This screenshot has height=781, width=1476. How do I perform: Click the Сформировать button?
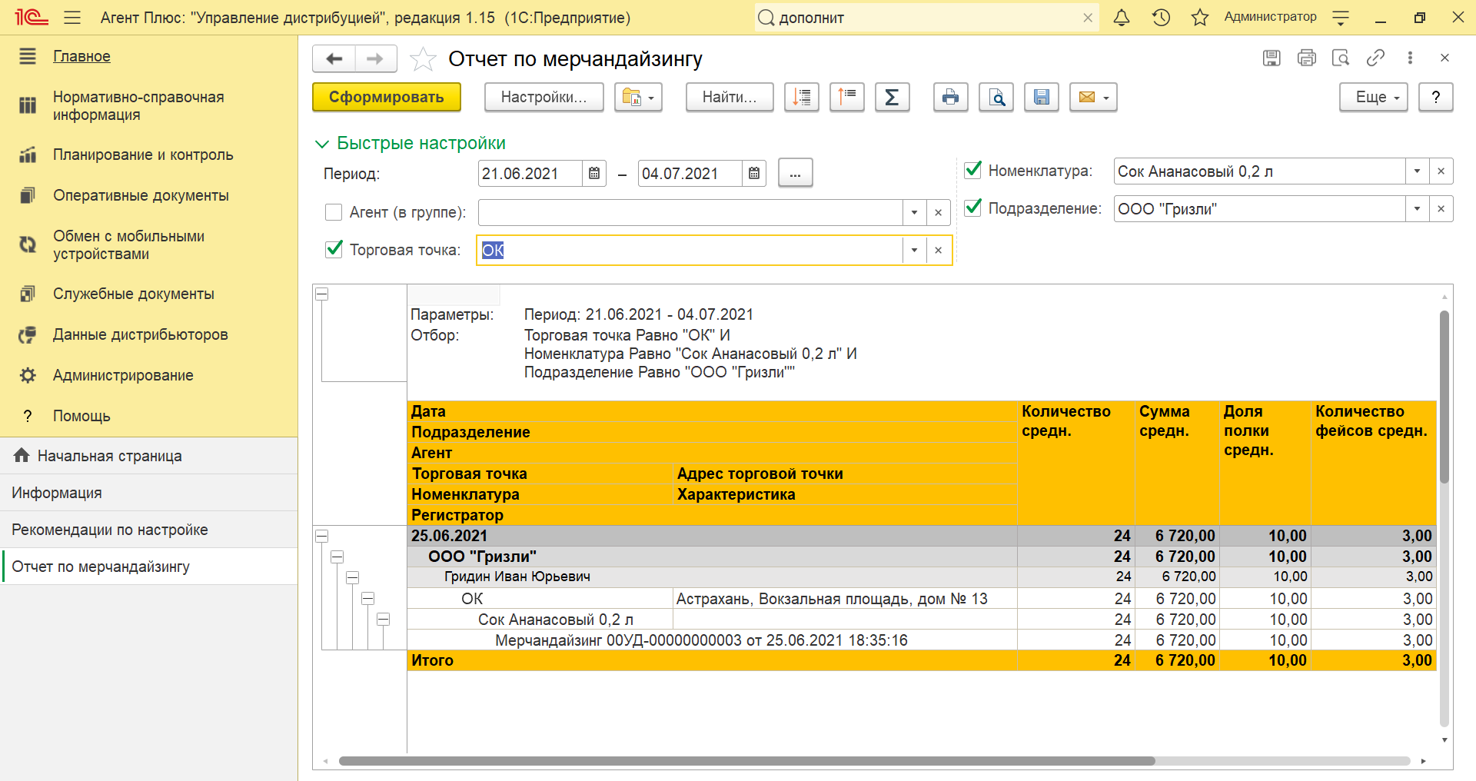(387, 98)
